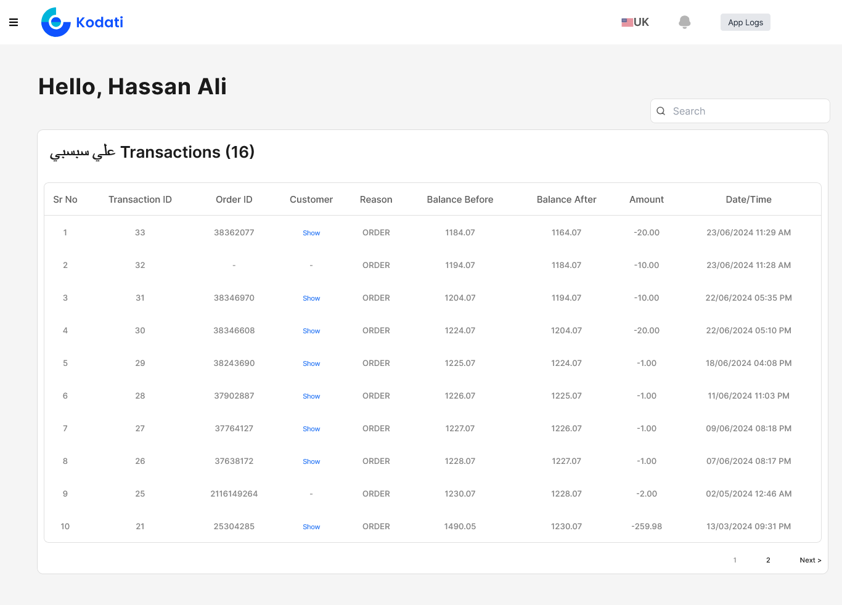
Task: Click the Transaction ID column header
Action: pyautogui.click(x=140, y=200)
